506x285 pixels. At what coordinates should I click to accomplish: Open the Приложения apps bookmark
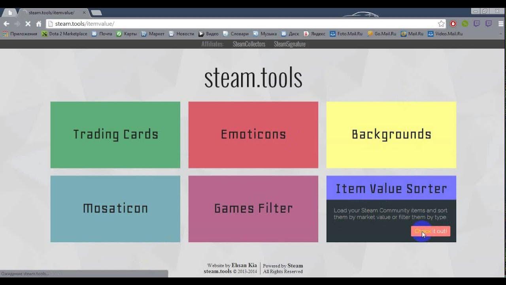(20, 34)
